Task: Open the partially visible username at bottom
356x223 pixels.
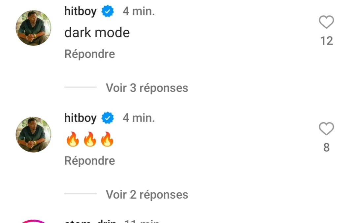Action: [x=90, y=221]
